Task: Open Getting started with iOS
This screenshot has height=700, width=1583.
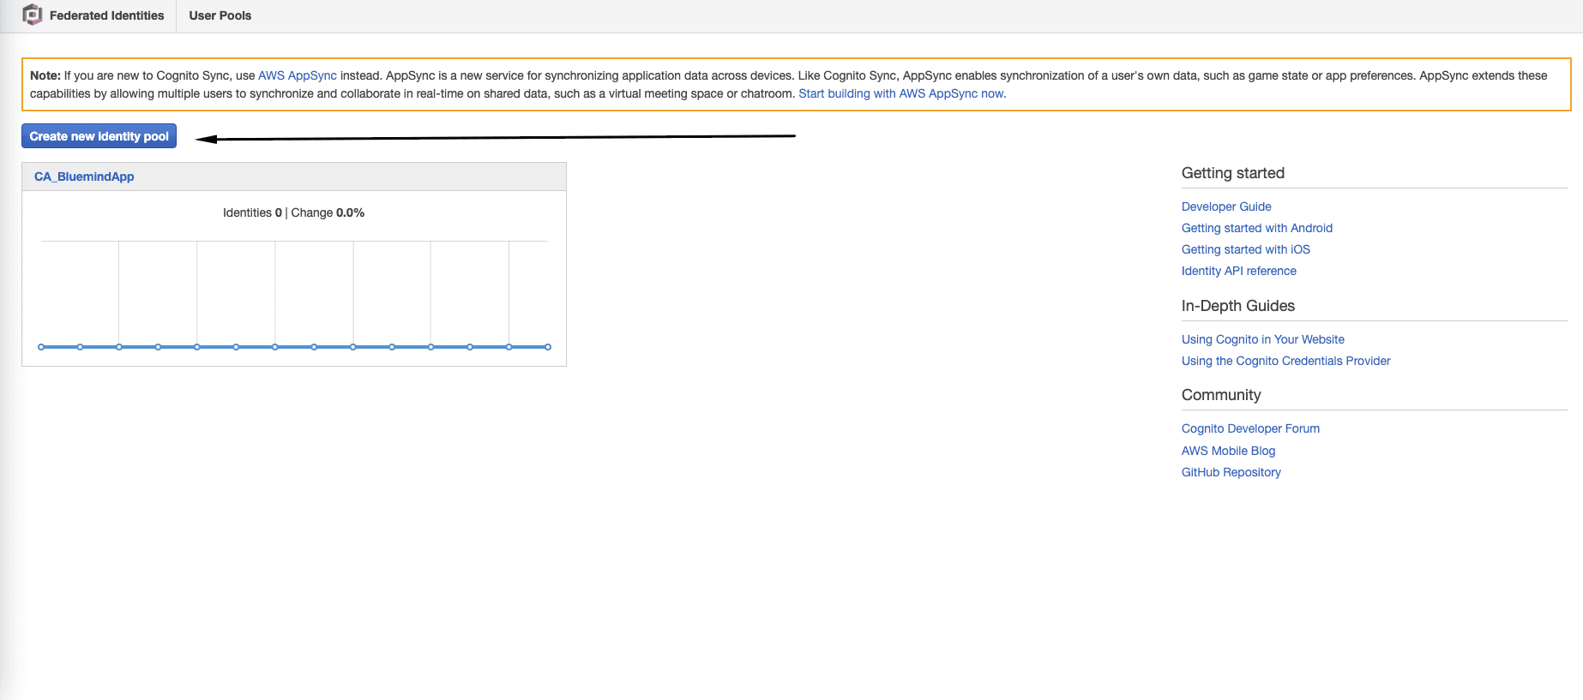Action: pos(1246,249)
